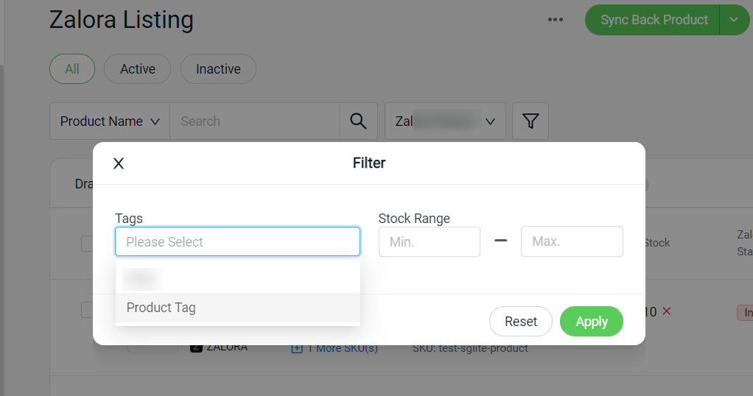
Task: Focus the Min. stock range field
Action: point(429,241)
